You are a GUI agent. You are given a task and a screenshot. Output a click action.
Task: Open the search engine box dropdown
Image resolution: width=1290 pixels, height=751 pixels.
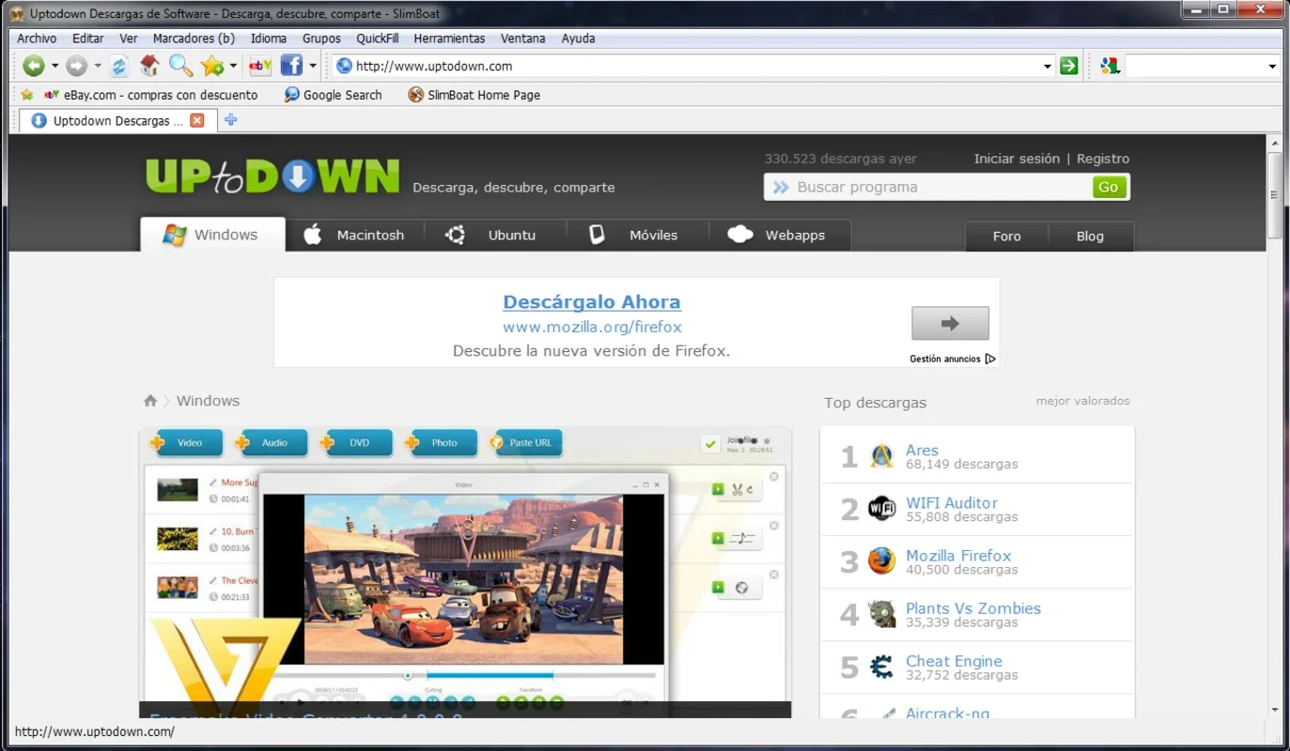pos(1273,66)
